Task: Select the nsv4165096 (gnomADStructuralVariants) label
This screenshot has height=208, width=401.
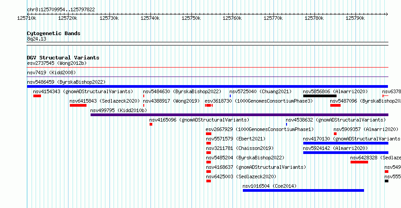Action: (199, 120)
